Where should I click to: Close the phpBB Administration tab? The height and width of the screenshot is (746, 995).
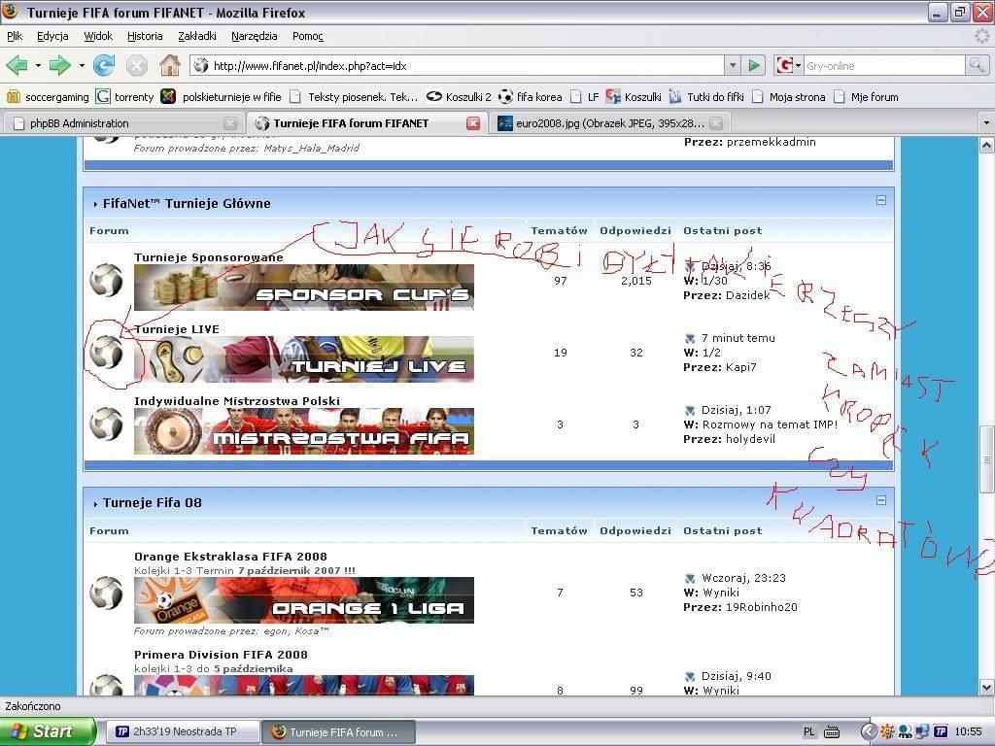tap(230, 123)
